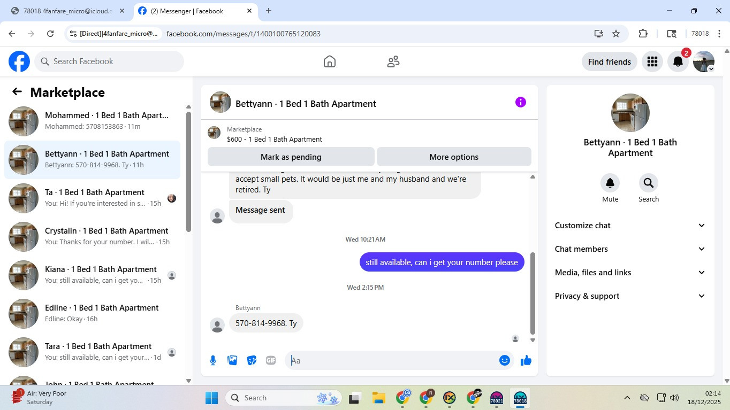Screen dimensions: 730x410
Task: Bookmark this page with the star icon
Action: tap(616, 34)
